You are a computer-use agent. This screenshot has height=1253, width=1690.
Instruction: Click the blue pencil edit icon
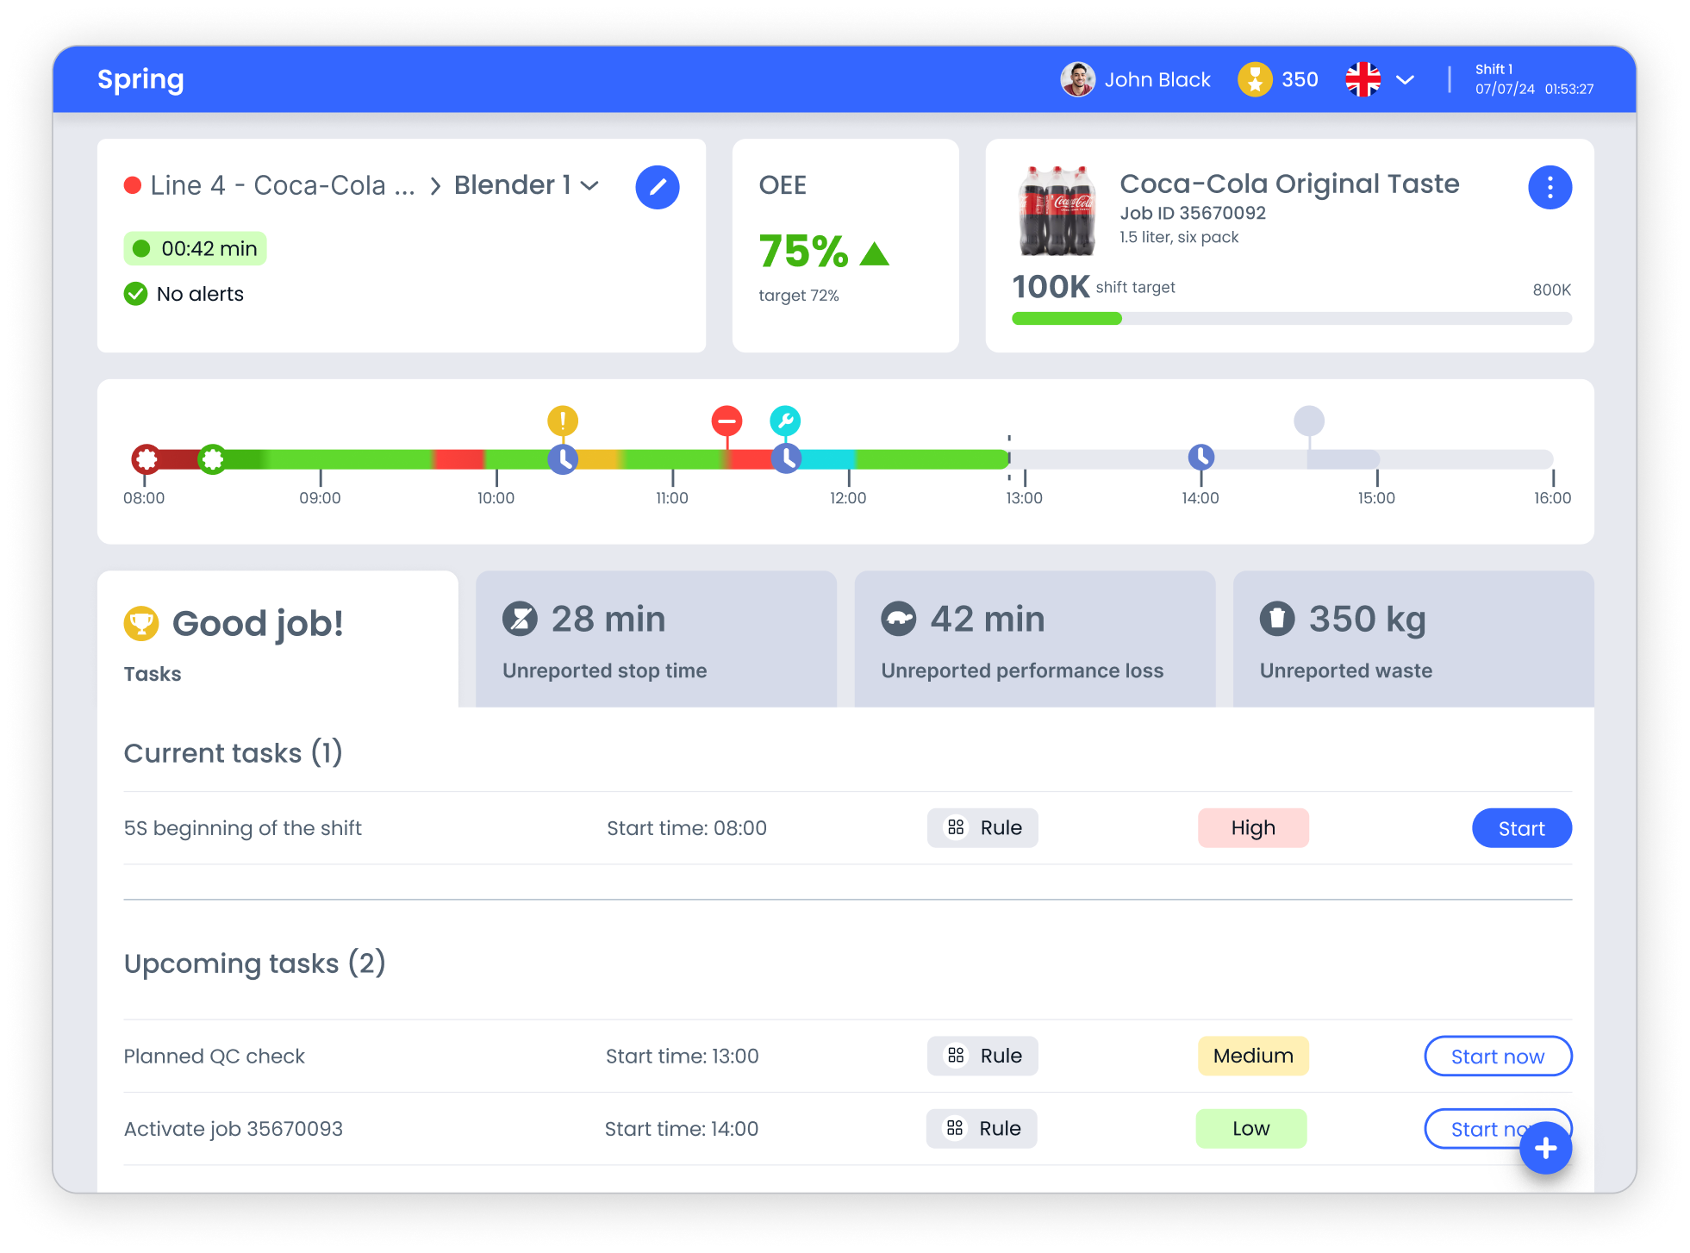(x=657, y=187)
